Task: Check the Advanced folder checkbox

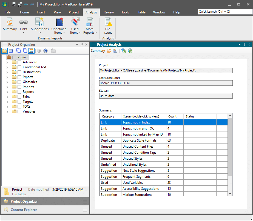Action: coord(19,62)
